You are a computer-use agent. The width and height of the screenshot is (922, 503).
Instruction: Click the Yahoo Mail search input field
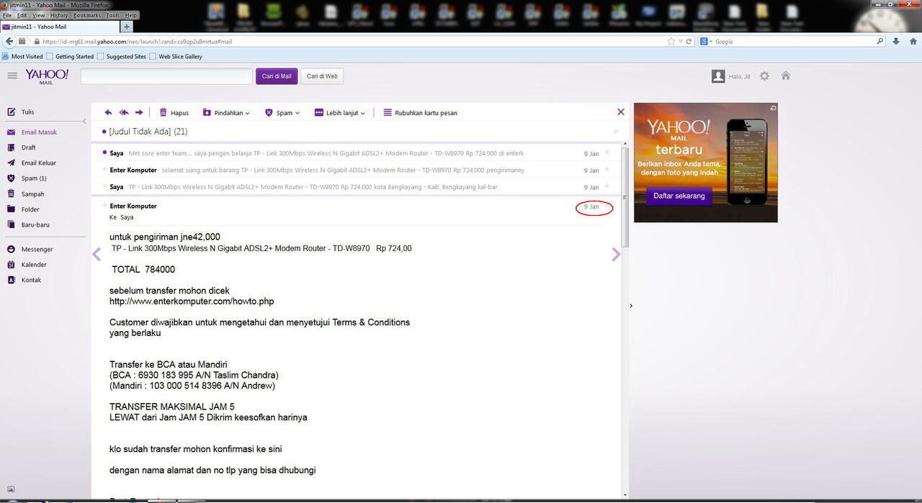[166, 76]
